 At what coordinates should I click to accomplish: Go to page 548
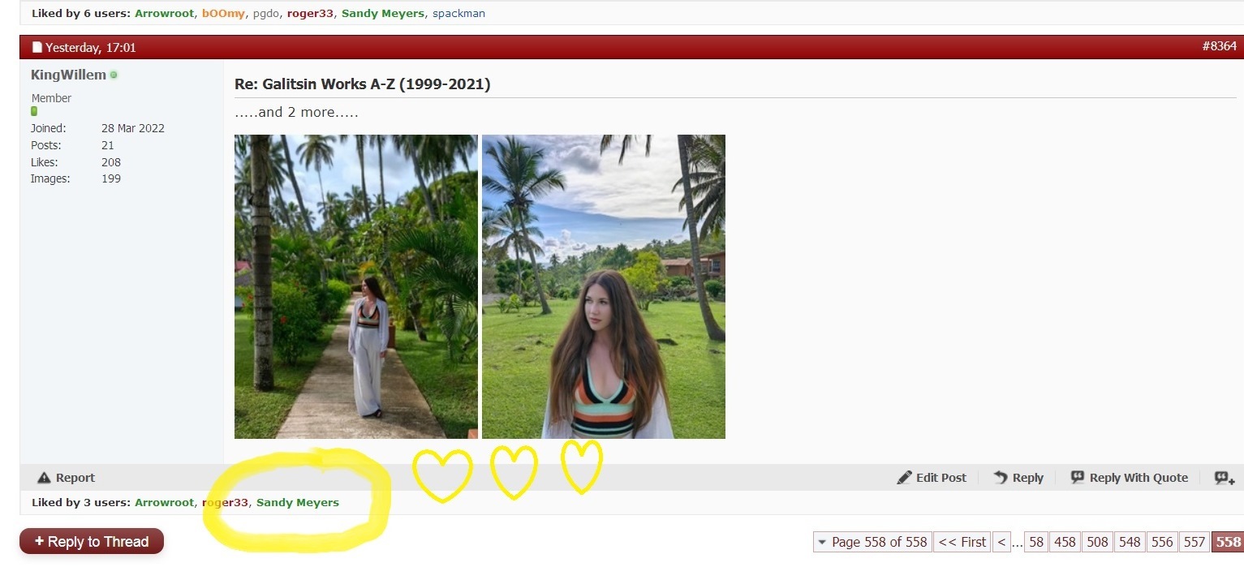[x=1130, y=542]
